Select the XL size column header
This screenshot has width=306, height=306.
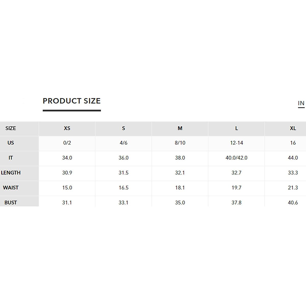point(293,128)
